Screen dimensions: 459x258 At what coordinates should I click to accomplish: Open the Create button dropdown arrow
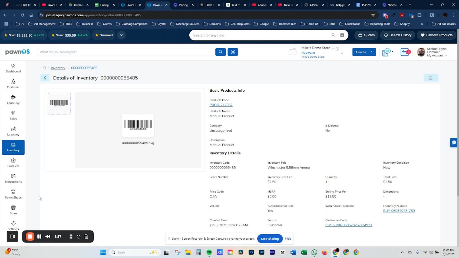(372, 52)
